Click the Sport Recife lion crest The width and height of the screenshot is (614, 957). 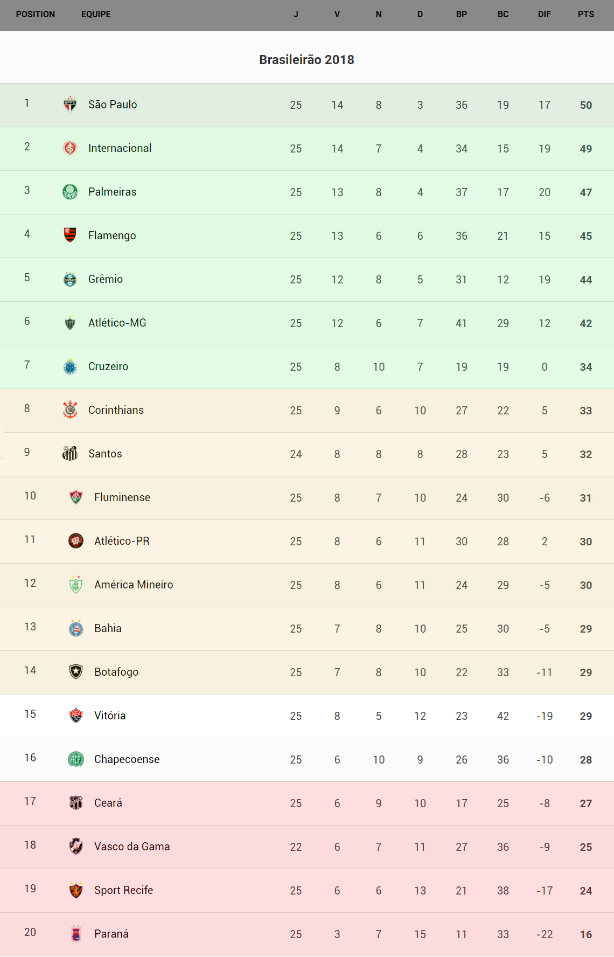click(76, 890)
